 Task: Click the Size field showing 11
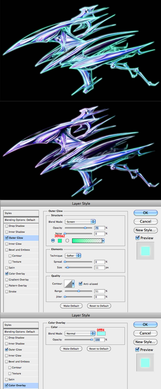(99, 268)
